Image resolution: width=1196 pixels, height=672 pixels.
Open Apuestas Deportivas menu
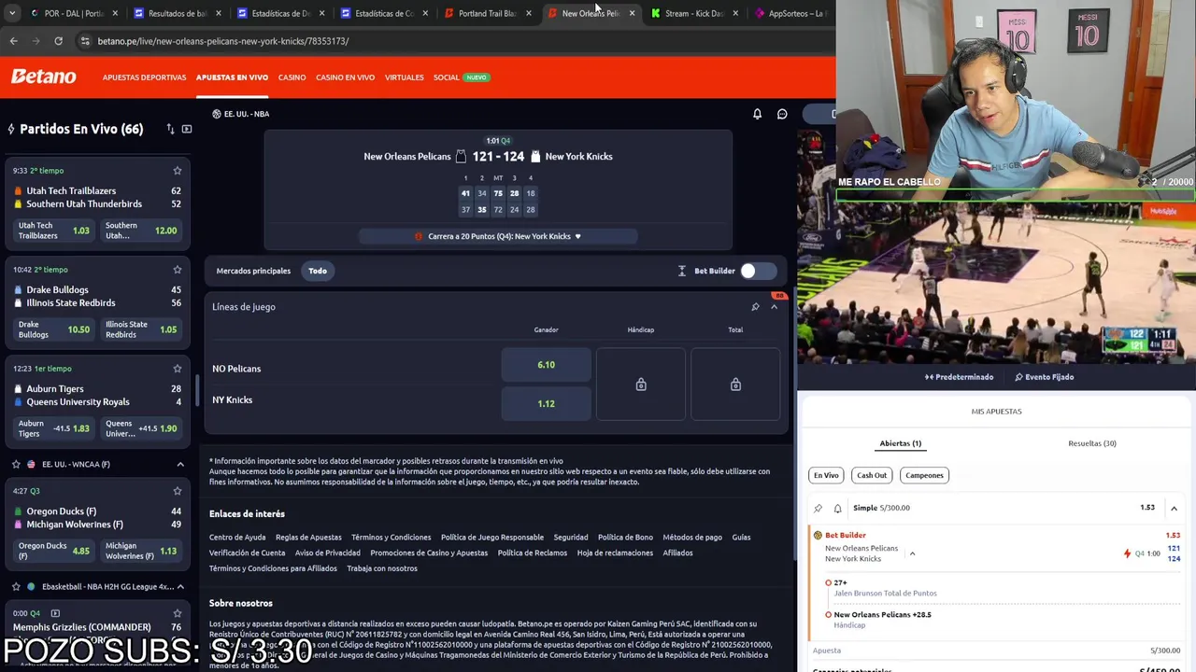[x=144, y=77]
